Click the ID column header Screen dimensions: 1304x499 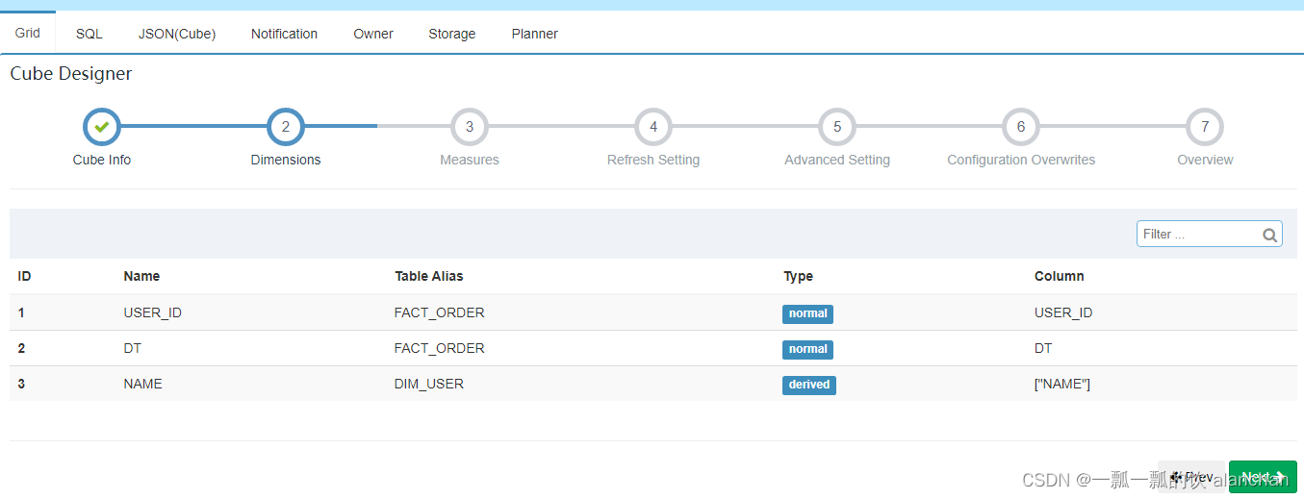(25, 276)
